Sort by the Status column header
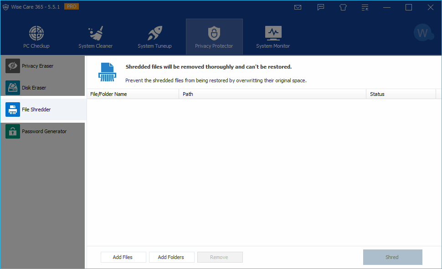The image size is (442, 269). coord(401,94)
